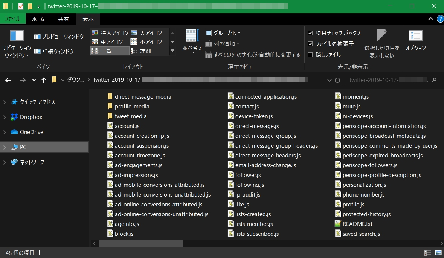
Task: Go up one folder level arrow
Action: click(x=44, y=80)
